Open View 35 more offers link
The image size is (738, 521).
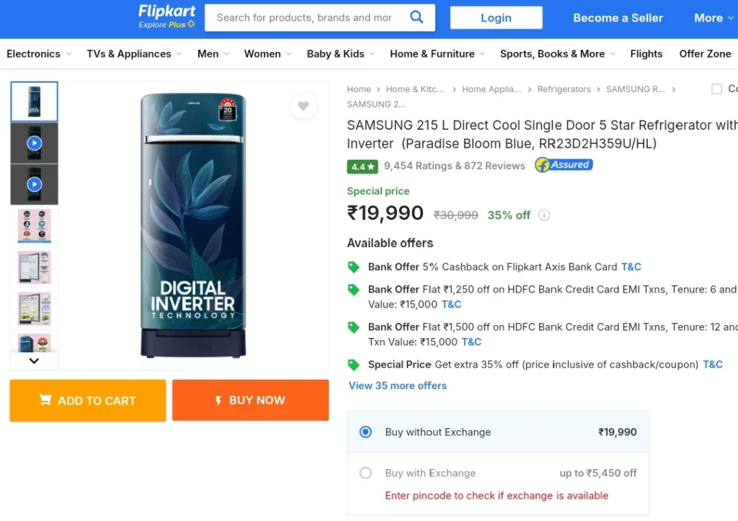coord(398,386)
